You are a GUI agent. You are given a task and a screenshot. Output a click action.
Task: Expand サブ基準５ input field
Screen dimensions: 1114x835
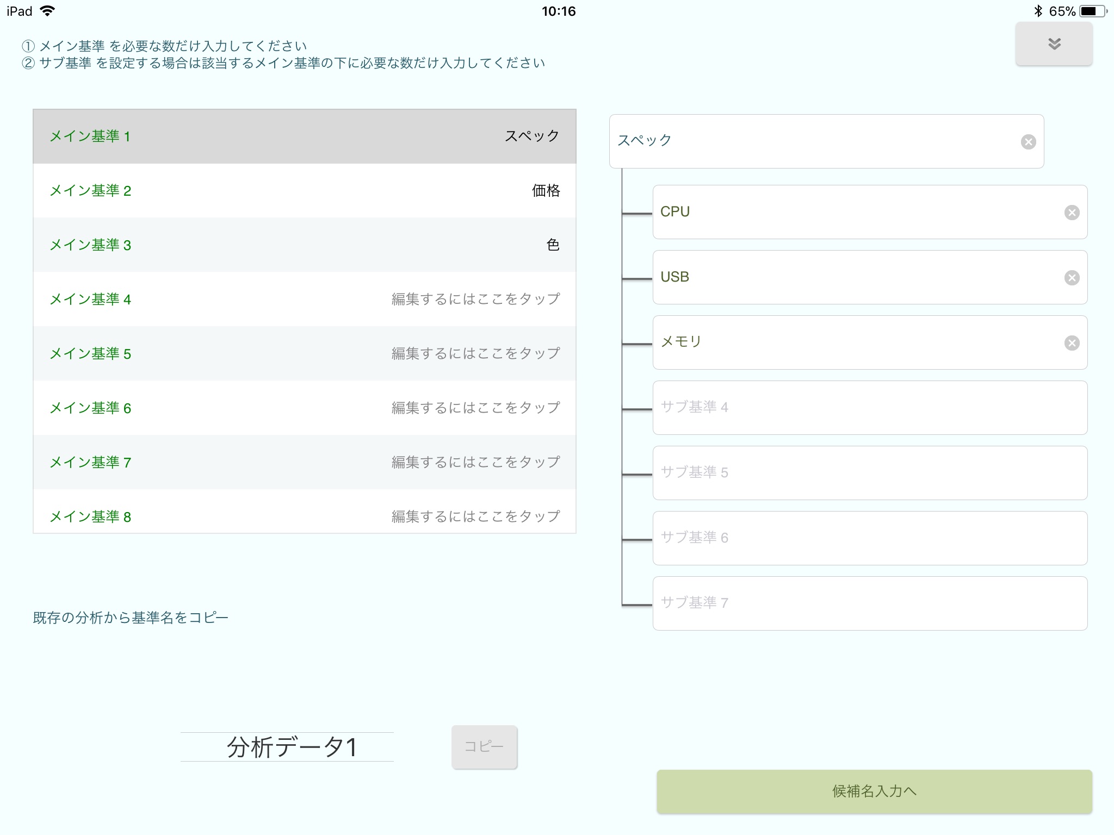coord(868,471)
